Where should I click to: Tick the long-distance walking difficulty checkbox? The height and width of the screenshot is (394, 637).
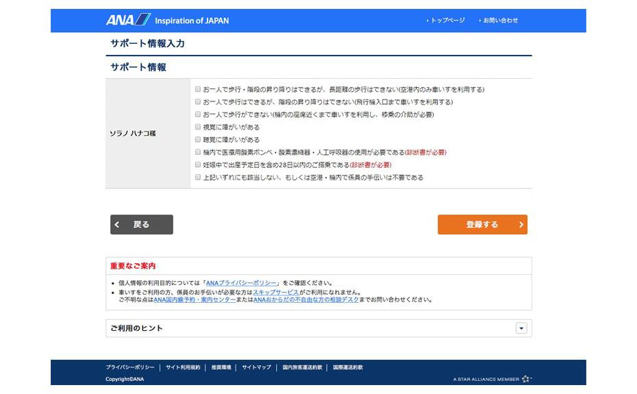tap(198, 89)
